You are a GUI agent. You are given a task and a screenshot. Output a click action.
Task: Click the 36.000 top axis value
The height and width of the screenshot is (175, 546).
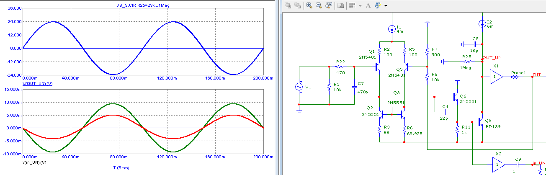[x=14, y=8]
